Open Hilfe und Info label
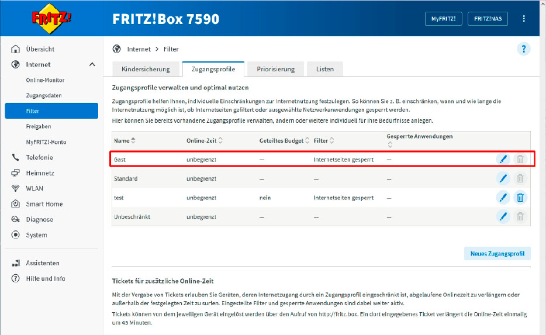This screenshot has height=335, width=546. 45,279
